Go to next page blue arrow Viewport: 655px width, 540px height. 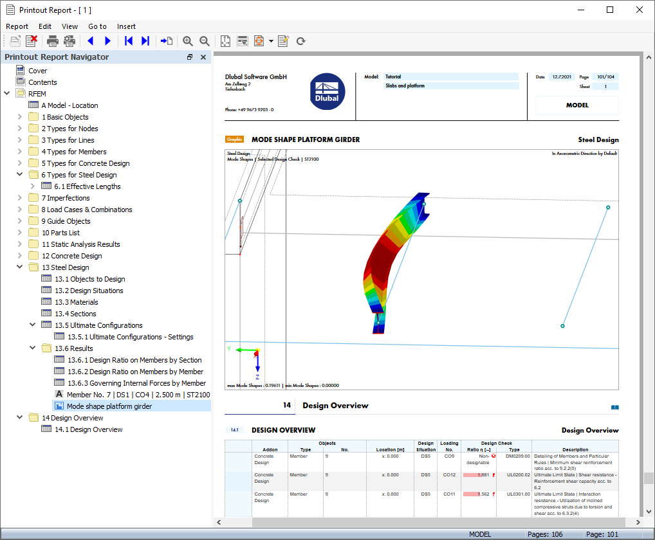107,41
